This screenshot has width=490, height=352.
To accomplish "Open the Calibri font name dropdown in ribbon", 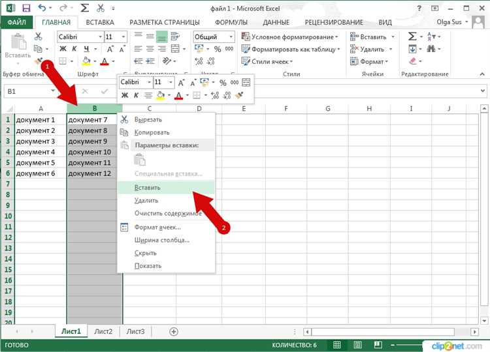I will pyautogui.click(x=101, y=37).
